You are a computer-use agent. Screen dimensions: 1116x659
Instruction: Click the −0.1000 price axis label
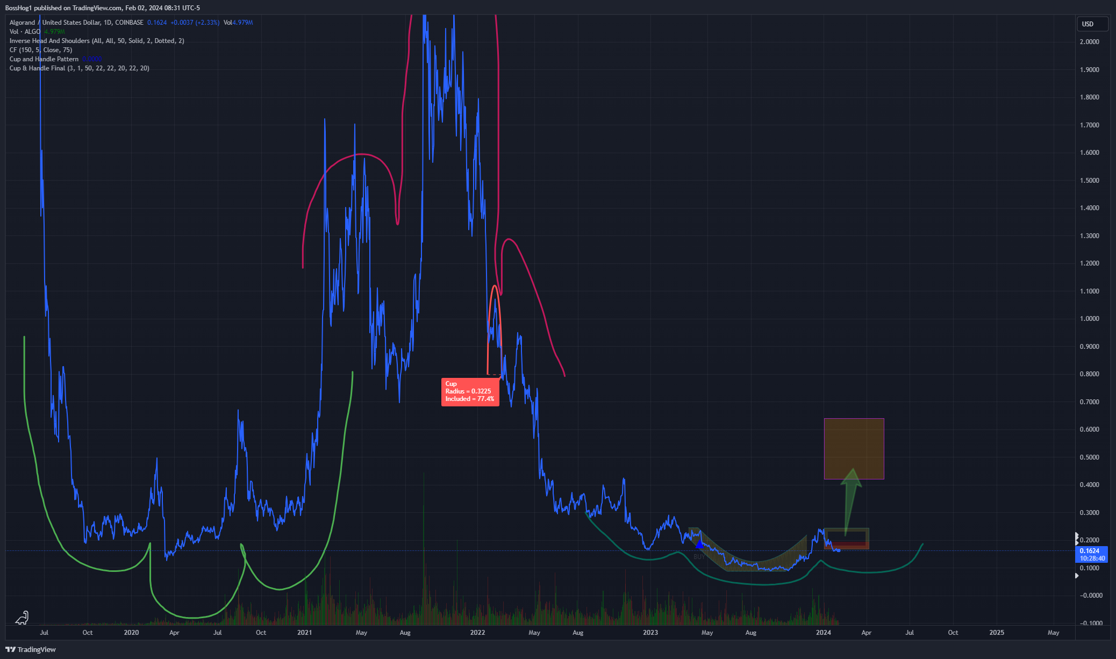click(1091, 624)
